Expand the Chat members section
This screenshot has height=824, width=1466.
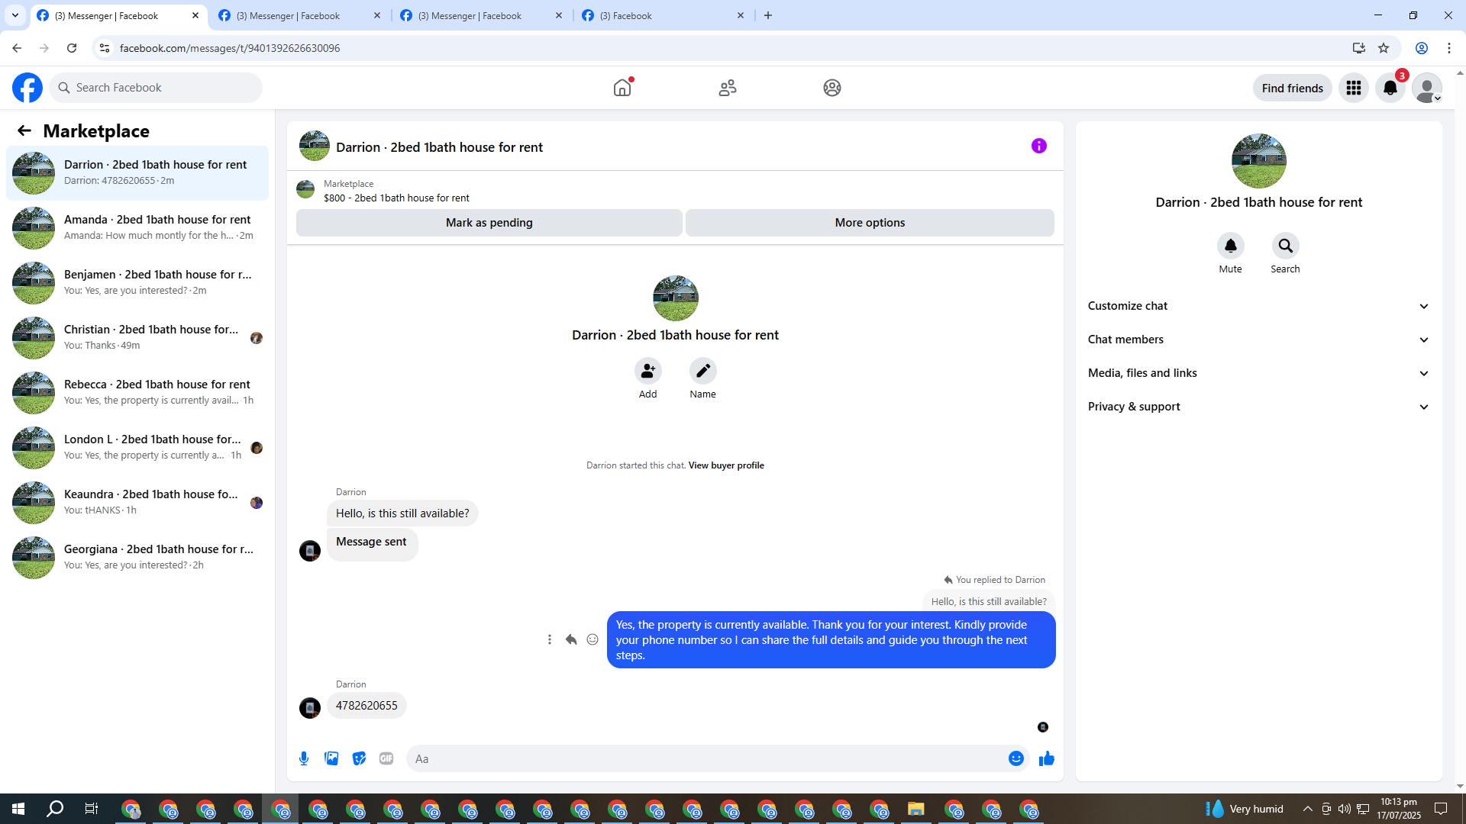pos(1258,340)
